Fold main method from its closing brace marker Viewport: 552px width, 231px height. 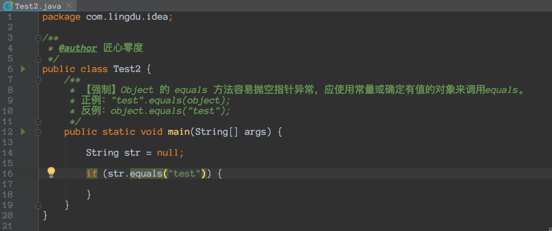(39, 205)
